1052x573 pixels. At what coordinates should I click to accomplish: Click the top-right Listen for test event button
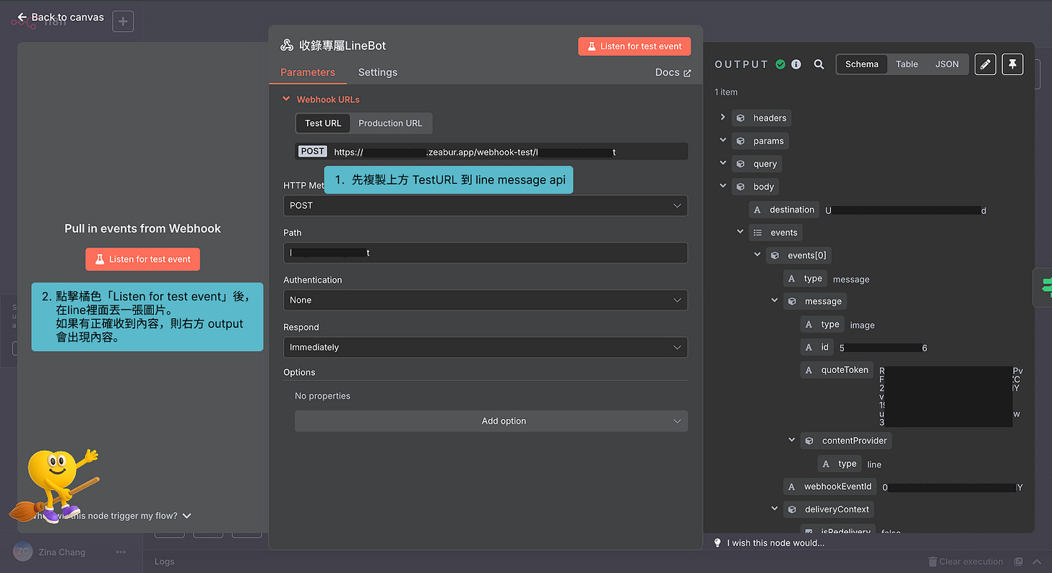tap(634, 46)
